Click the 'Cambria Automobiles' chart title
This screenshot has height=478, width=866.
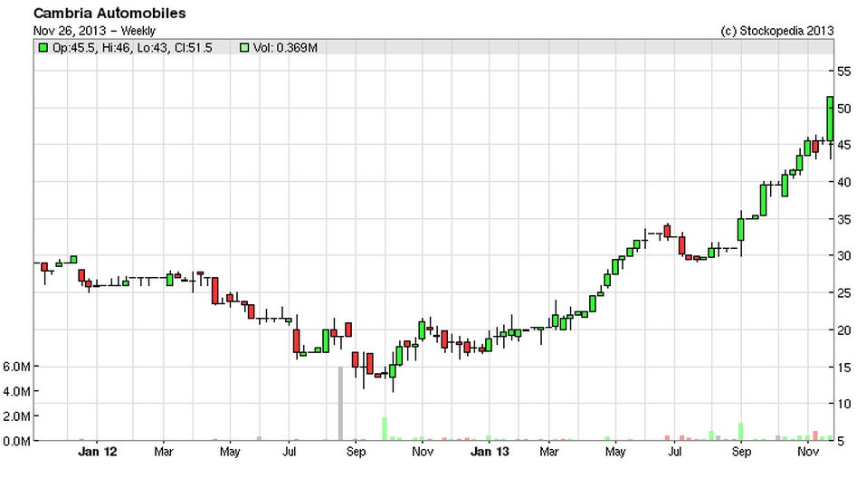point(109,14)
